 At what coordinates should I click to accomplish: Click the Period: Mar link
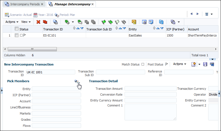point(67,15)
